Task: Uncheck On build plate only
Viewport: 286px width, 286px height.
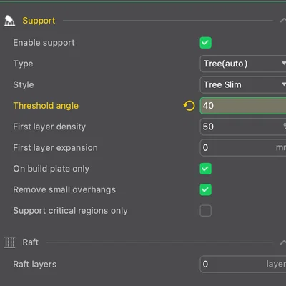Action: coord(205,169)
